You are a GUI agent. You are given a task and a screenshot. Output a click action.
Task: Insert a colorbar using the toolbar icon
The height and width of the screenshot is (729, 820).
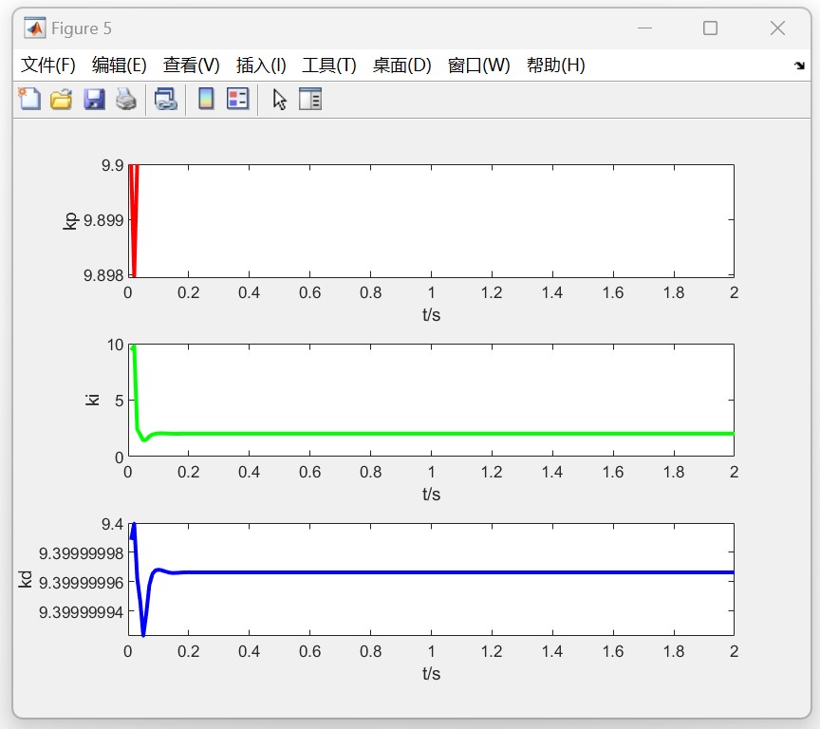[206, 99]
